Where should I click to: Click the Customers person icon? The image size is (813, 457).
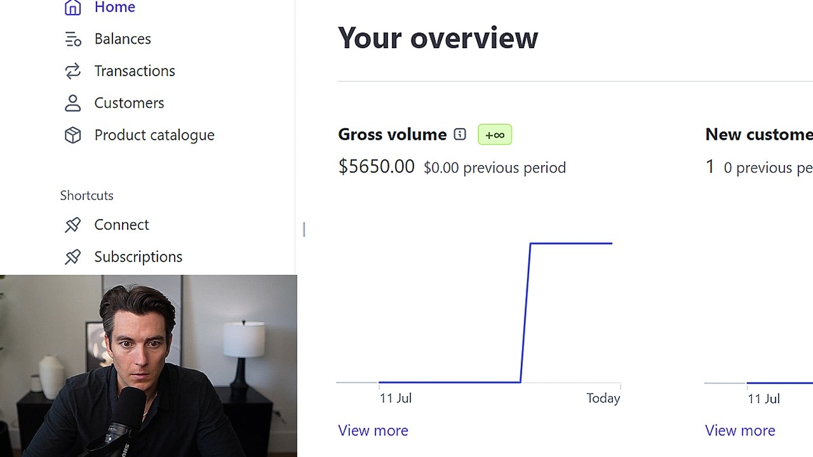click(x=73, y=103)
